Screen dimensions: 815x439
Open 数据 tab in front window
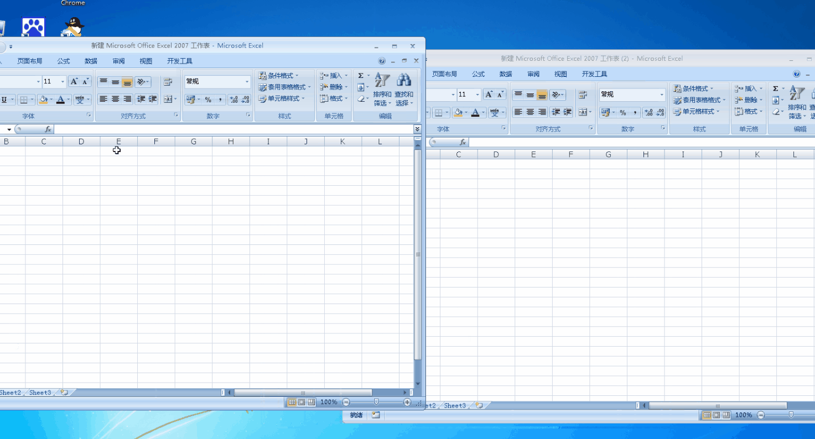[91, 61]
